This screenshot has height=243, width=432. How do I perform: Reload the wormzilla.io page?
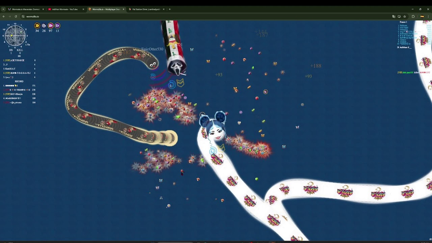coord(16,16)
